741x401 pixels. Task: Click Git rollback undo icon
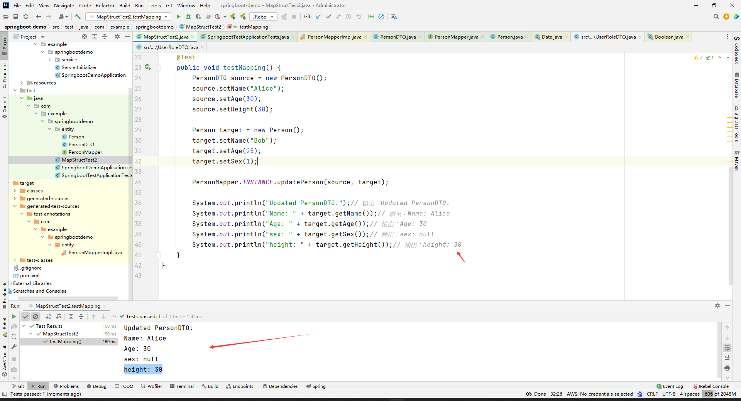point(359,17)
